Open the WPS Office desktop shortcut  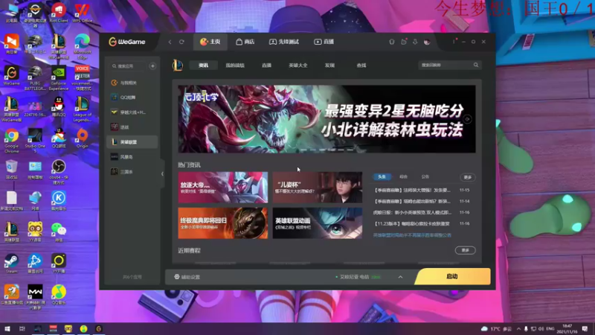pos(82,13)
